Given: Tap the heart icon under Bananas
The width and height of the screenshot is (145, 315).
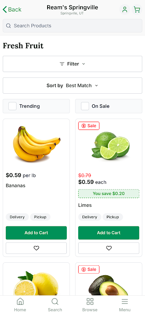Looking at the screenshot, I should 36,248.
